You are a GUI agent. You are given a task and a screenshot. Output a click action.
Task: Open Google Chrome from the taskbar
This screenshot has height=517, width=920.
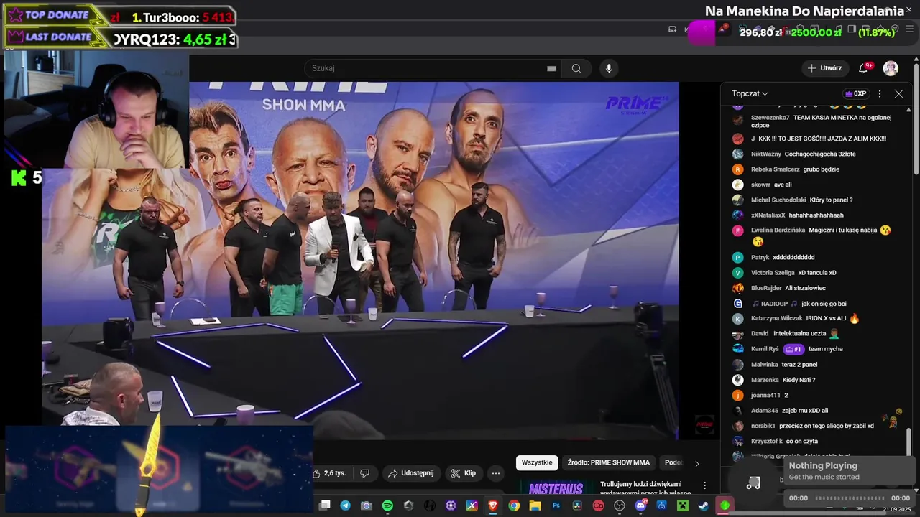pyautogui.click(x=514, y=506)
